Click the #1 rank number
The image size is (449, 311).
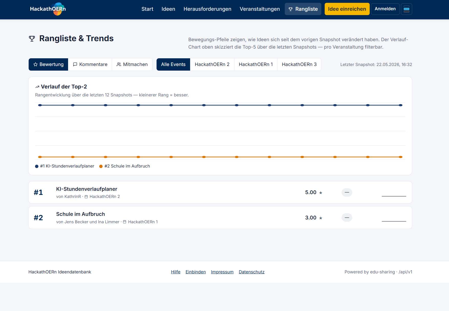click(x=38, y=192)
